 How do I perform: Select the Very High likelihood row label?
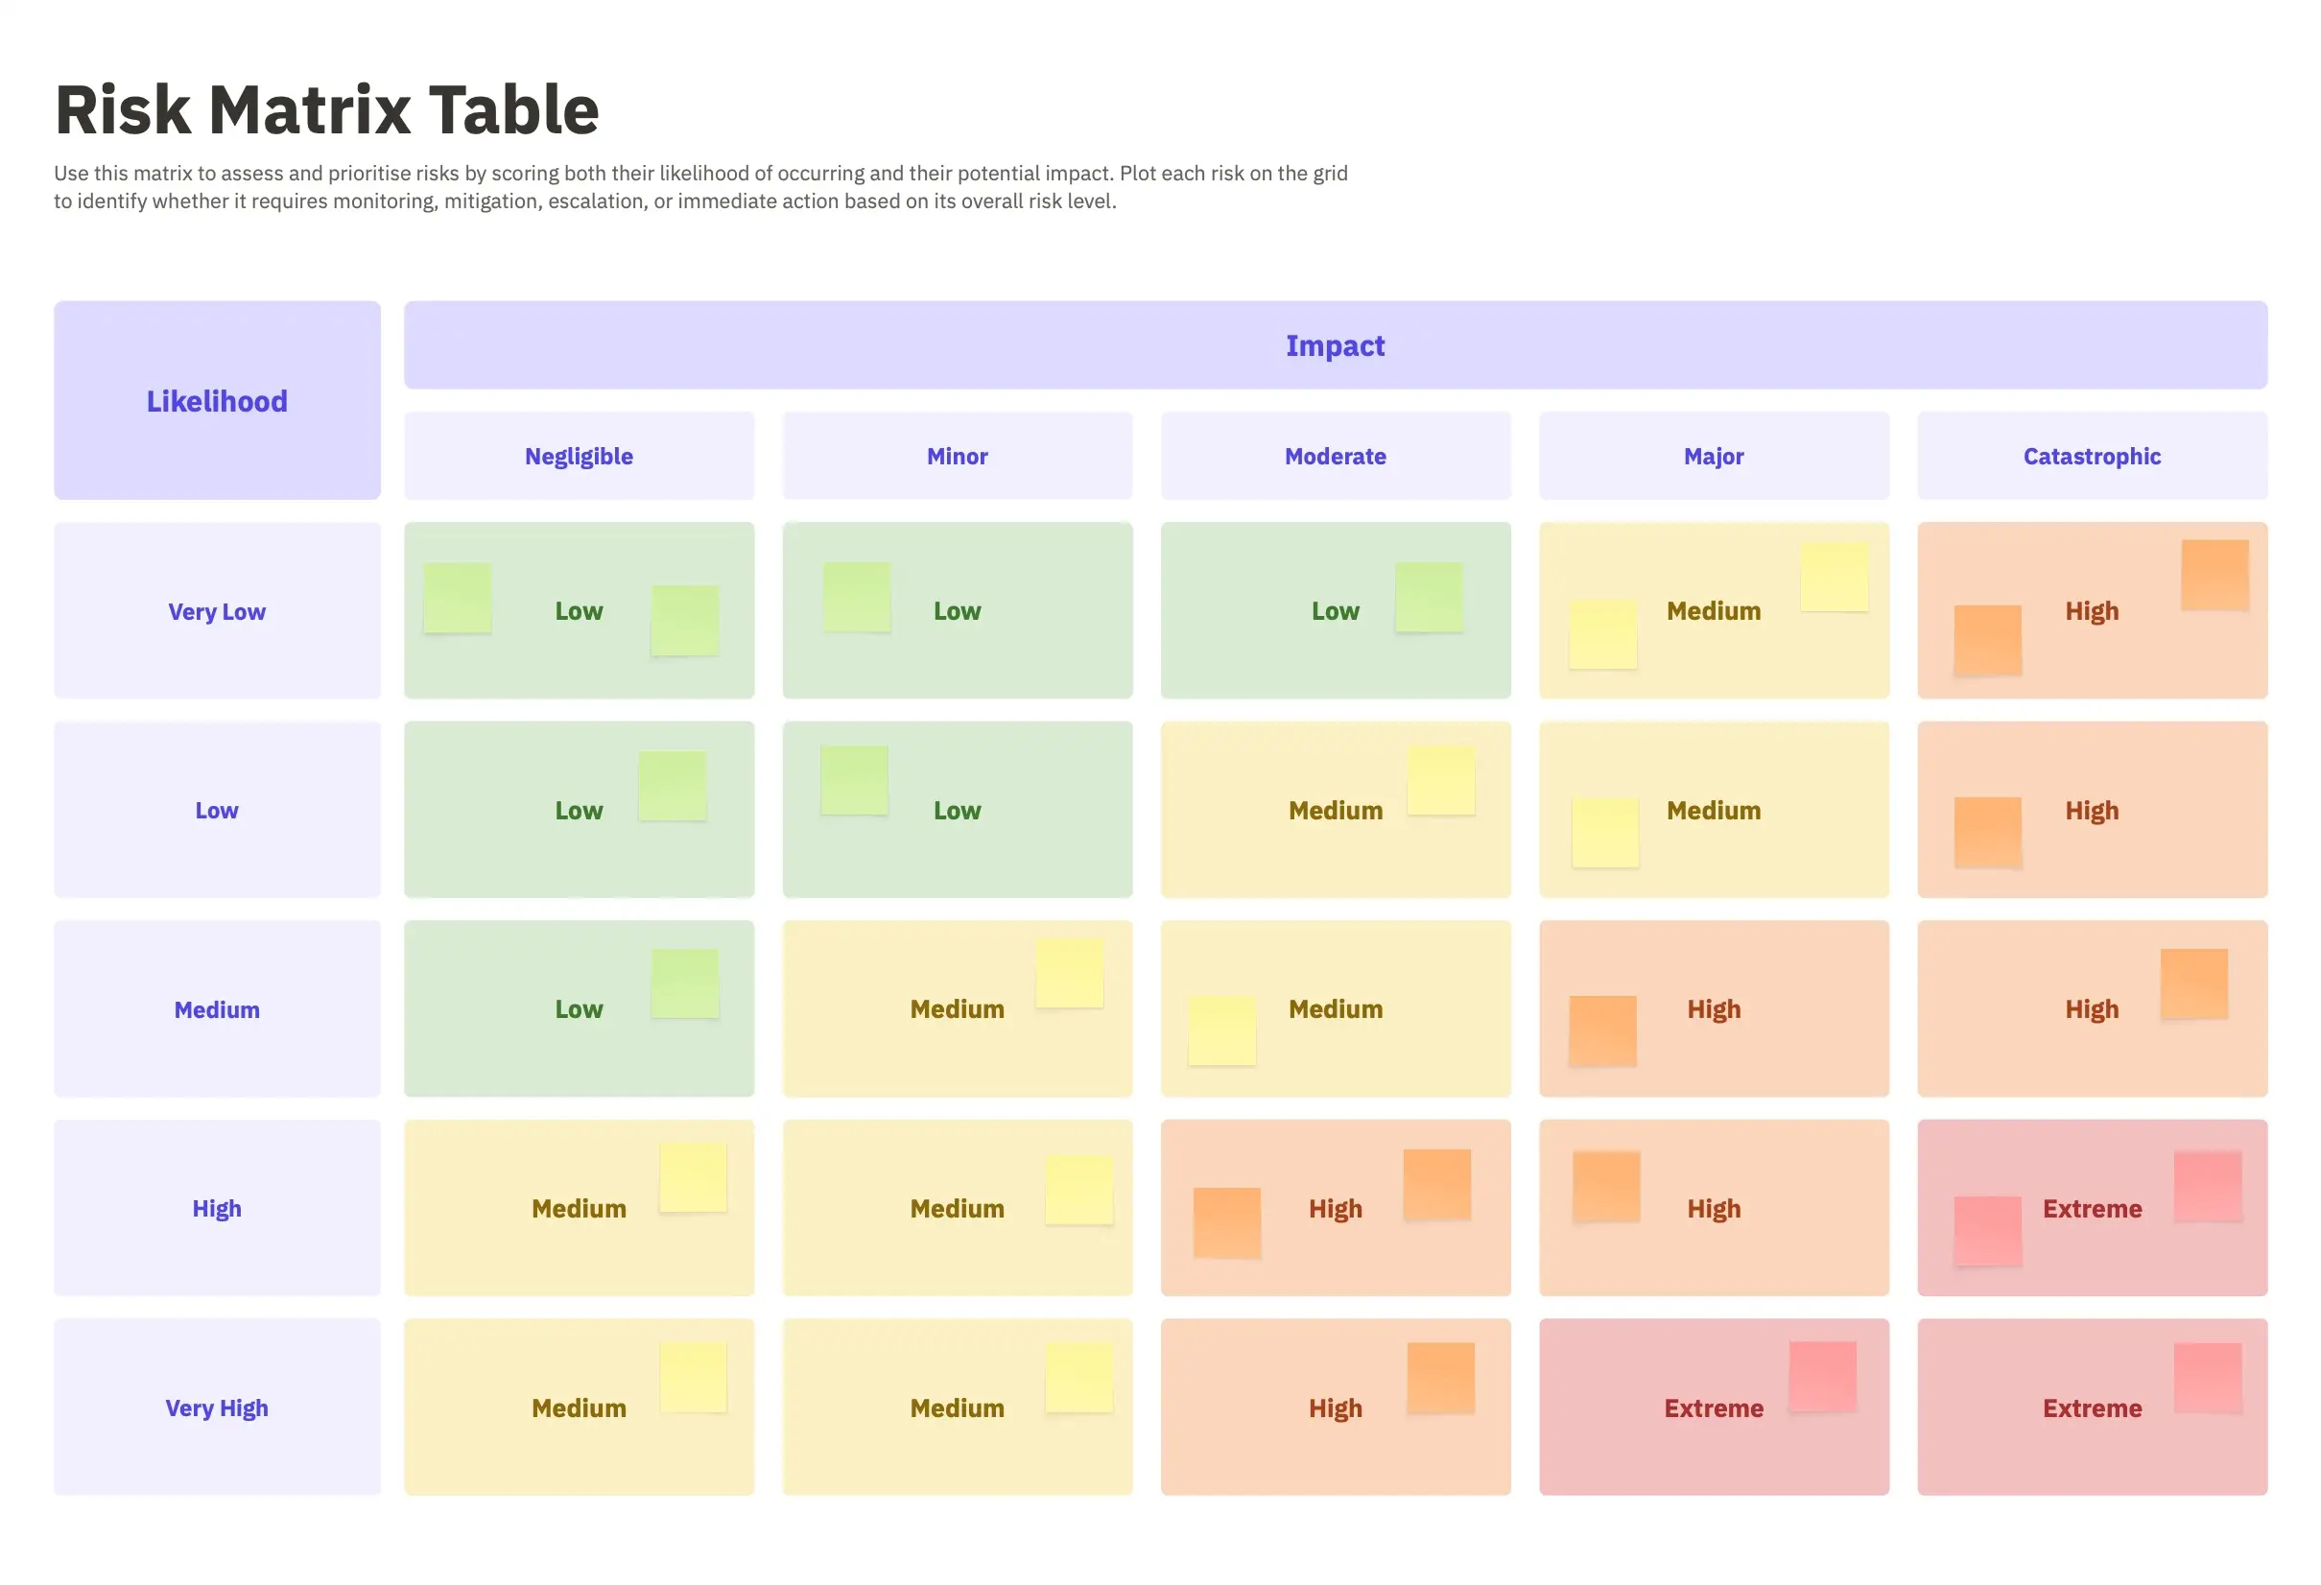click(x=217, y=1408)
